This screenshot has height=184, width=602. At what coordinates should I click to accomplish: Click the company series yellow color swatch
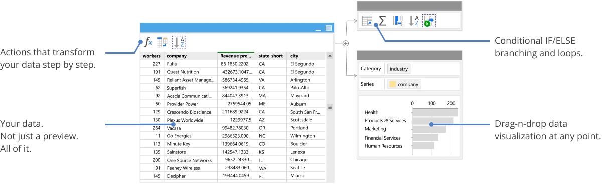(393, 84)
